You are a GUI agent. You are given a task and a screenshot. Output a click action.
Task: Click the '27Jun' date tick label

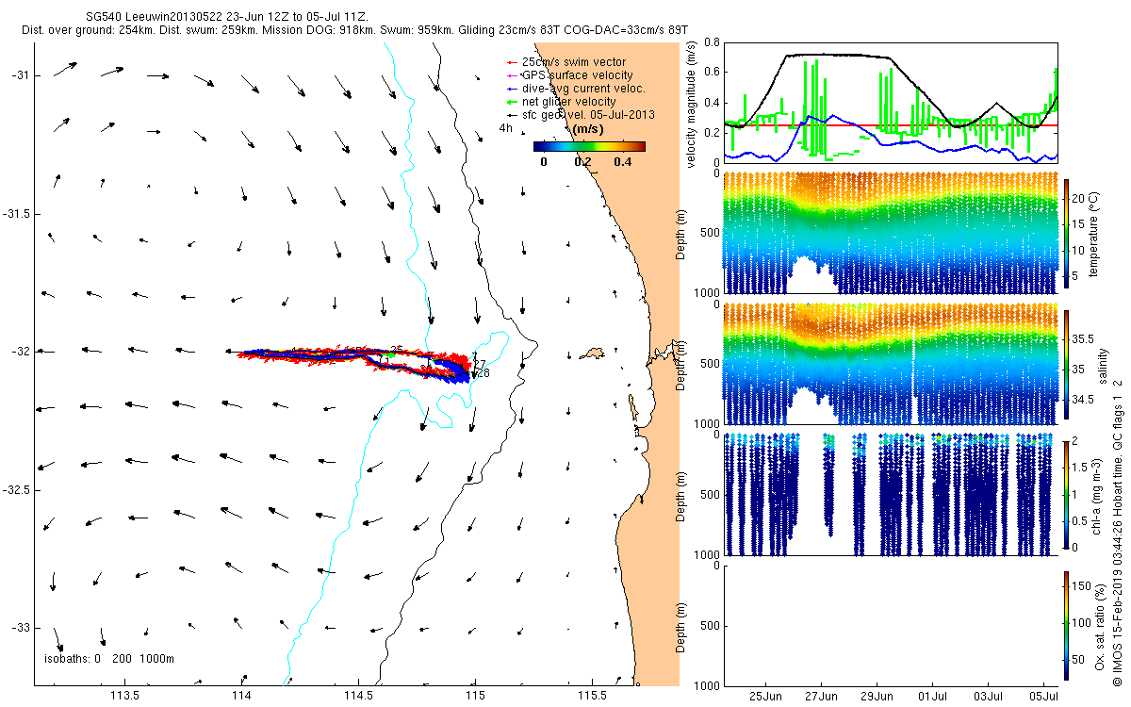pyautogui.click(x=822, y=696)
